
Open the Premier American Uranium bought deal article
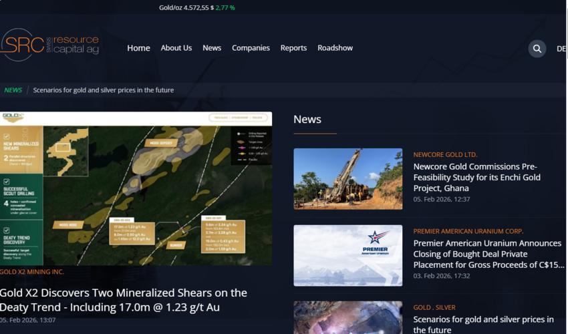point(487,254)
